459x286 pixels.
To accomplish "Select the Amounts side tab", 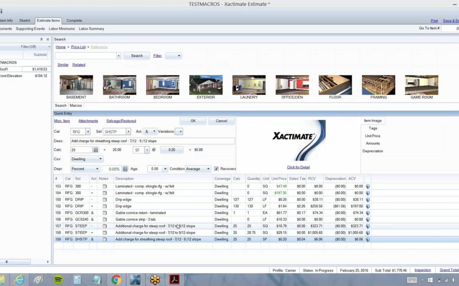I will 373,144.
